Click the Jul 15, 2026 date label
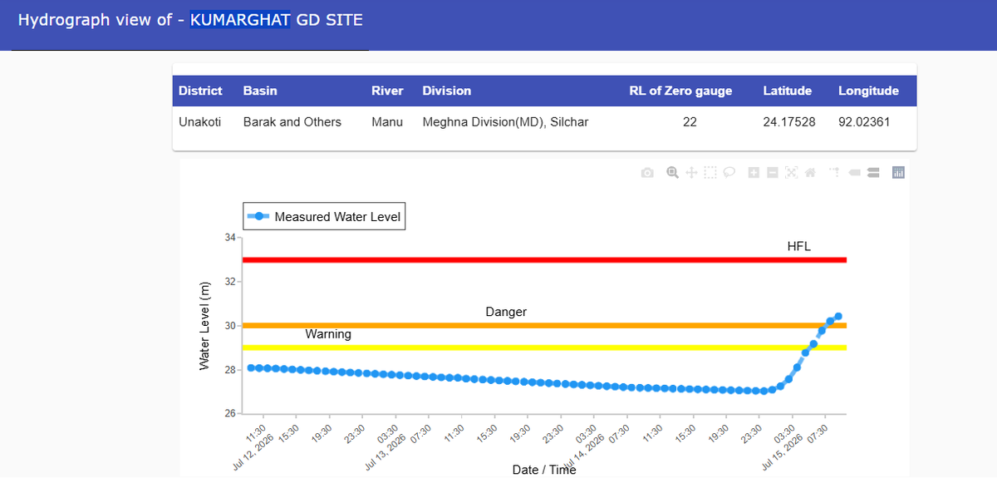This screenshot has width=997, height=488. [x=781, y=454]
